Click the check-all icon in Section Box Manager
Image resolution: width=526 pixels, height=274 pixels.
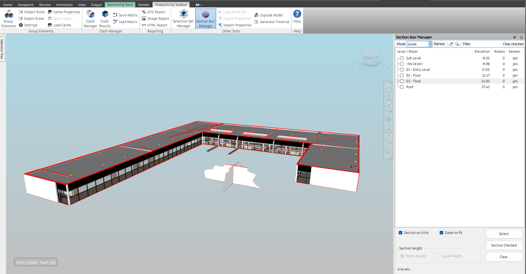click(451, 44)
